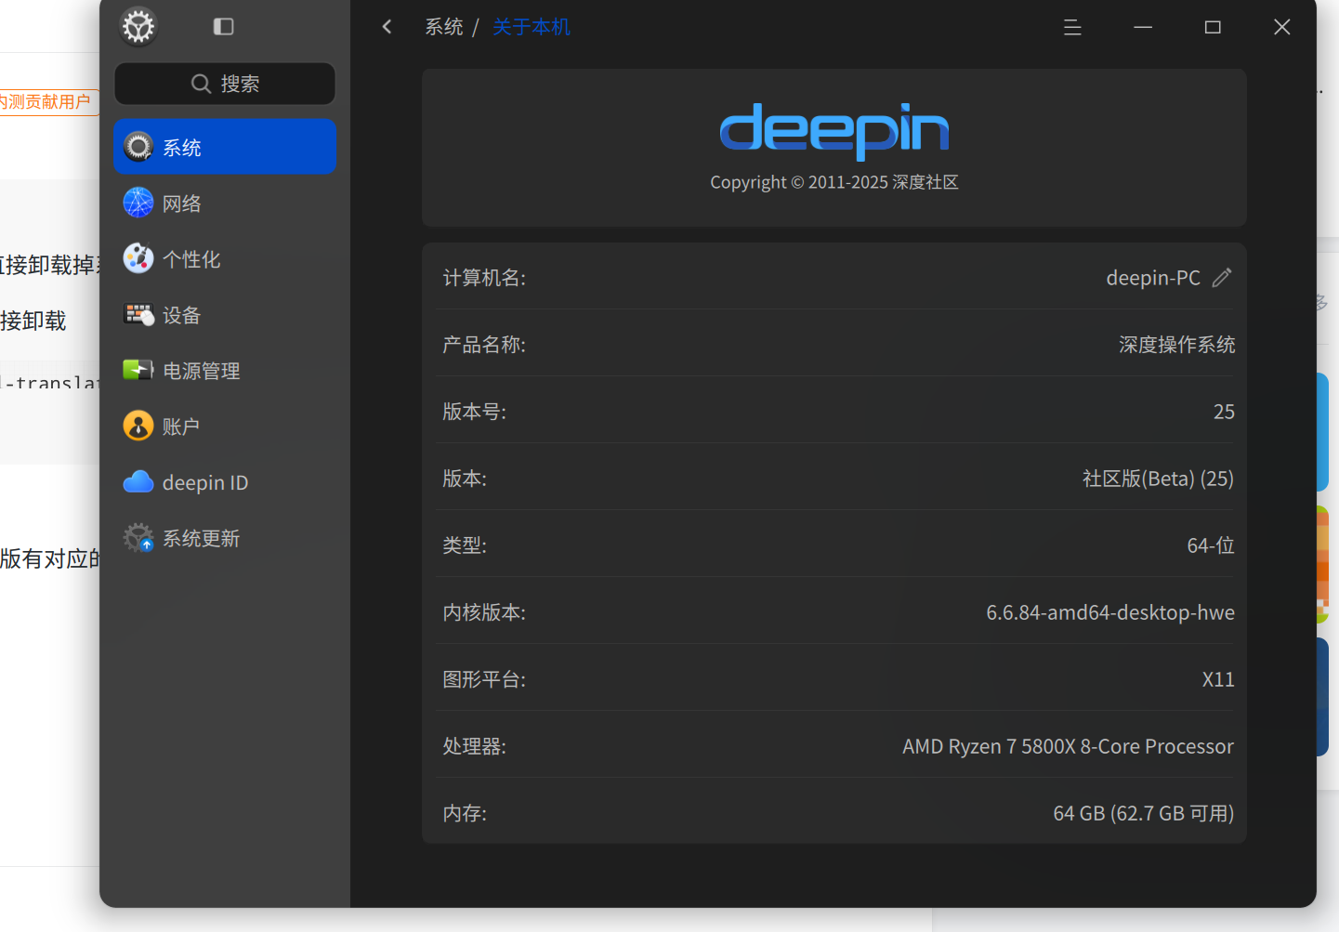
Task: Click the 处理器: label
Action: coord(474,746)
